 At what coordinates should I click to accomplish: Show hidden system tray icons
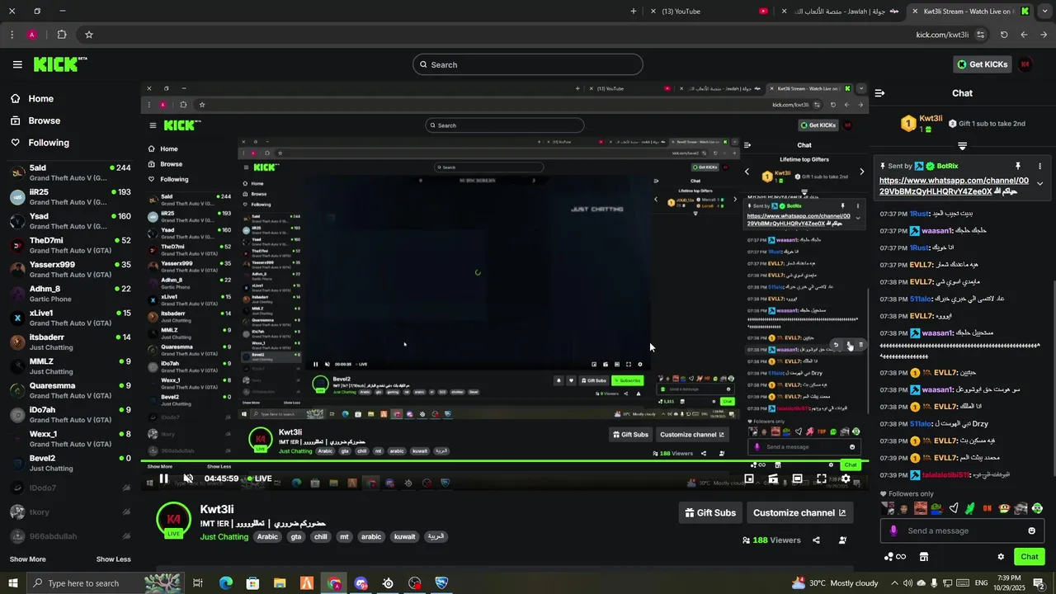point(894,583)
